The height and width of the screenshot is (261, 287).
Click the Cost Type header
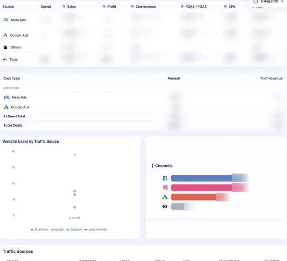[x=12, y=78]
